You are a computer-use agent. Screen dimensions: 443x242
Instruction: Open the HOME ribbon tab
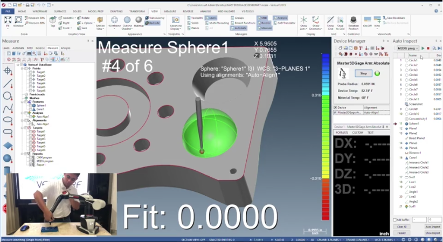coord(22,11)
